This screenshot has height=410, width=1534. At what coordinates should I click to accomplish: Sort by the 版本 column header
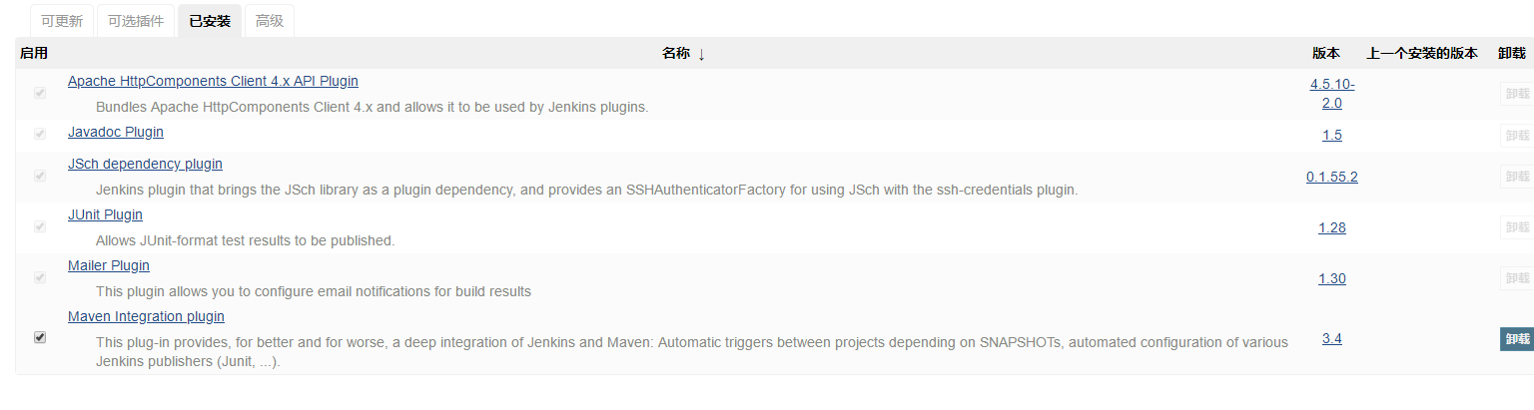point(1326,54)
